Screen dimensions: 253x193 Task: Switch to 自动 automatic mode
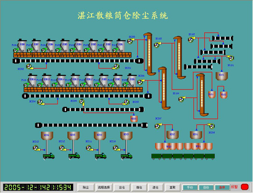click(206, 187)
